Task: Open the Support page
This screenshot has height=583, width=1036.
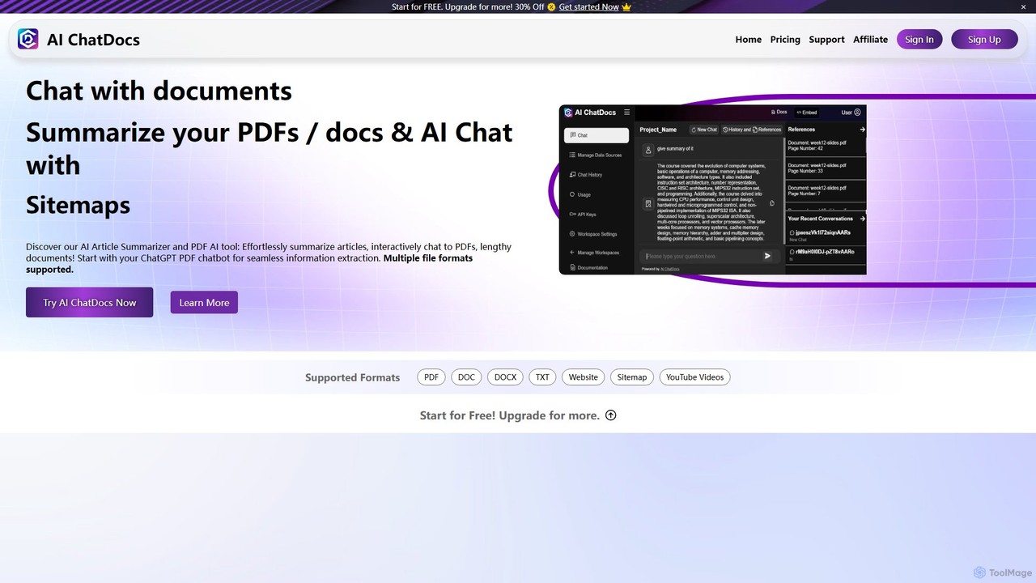Action: click(x=826, y=39)
